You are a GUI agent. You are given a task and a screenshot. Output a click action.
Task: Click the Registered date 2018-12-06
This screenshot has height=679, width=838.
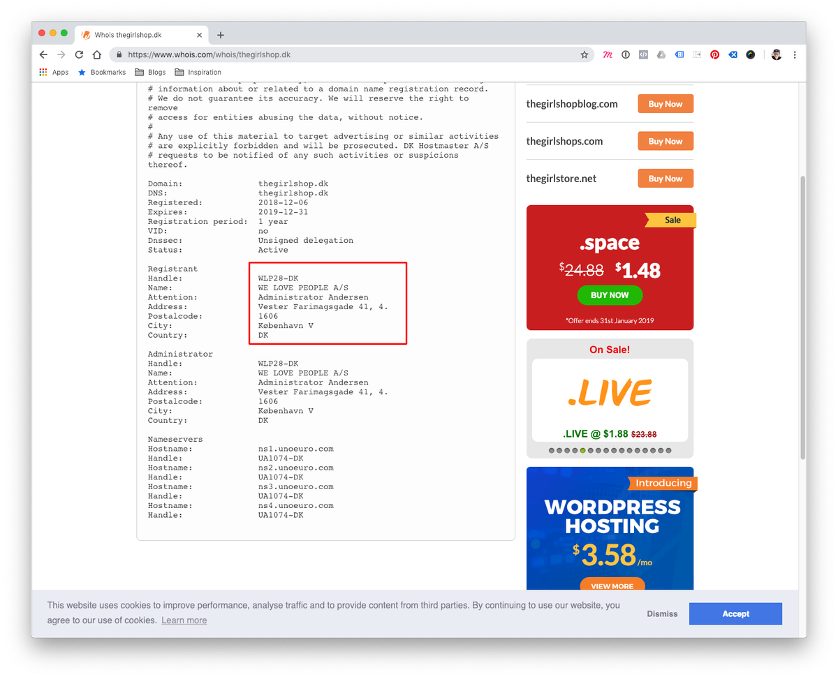pos(283,202)
